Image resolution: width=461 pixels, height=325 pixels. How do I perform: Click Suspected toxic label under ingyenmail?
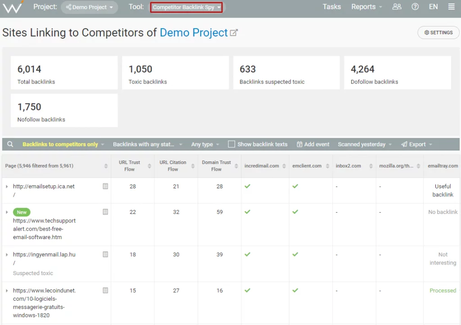[33, 273]
